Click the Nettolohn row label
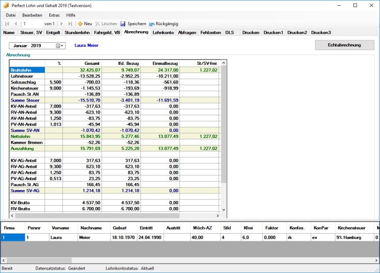Viewport: 380px width, 273px height. 27,136
